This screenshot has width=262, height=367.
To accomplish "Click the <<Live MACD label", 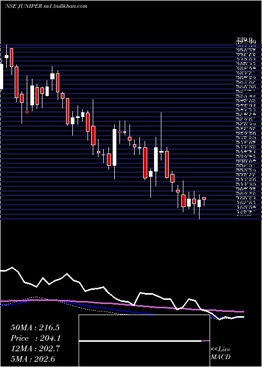I will pyautogui.click(x=221, y=353).
